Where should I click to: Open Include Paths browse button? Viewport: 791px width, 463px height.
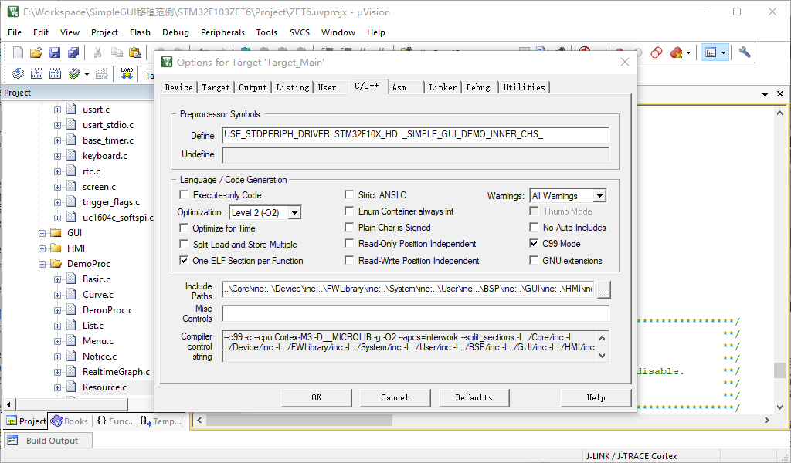(604, 289)
